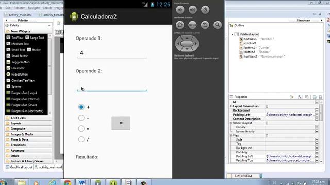Collapse the View property group

coord(231,136)
